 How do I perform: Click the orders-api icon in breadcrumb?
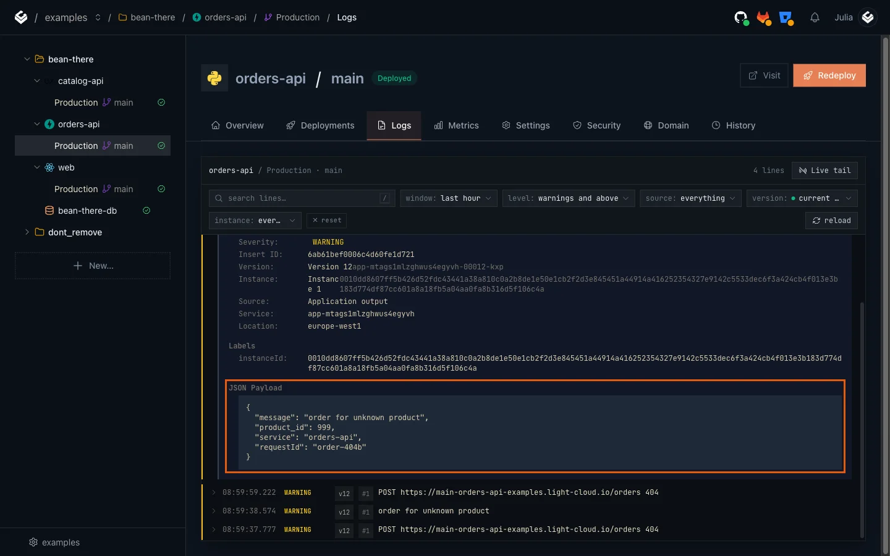(x=197, y=17)
